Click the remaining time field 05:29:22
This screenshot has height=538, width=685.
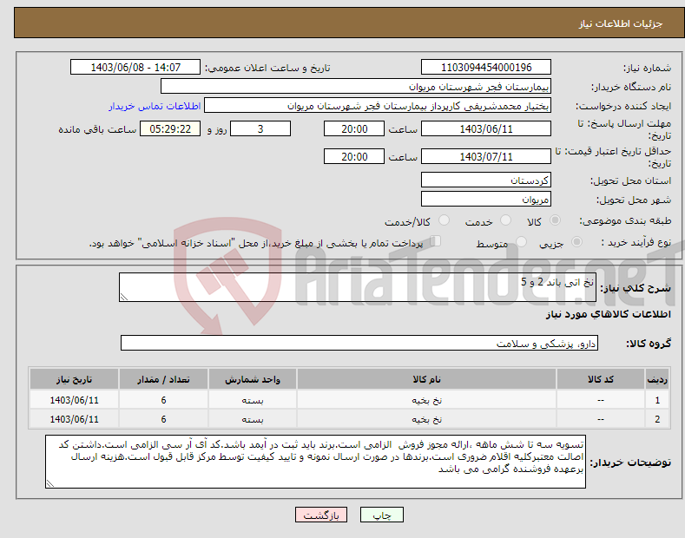pyautogui.click(x=170, y=128)
